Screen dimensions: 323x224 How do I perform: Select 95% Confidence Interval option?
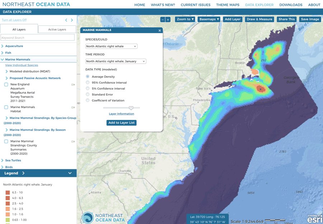[x=88, y=83]
